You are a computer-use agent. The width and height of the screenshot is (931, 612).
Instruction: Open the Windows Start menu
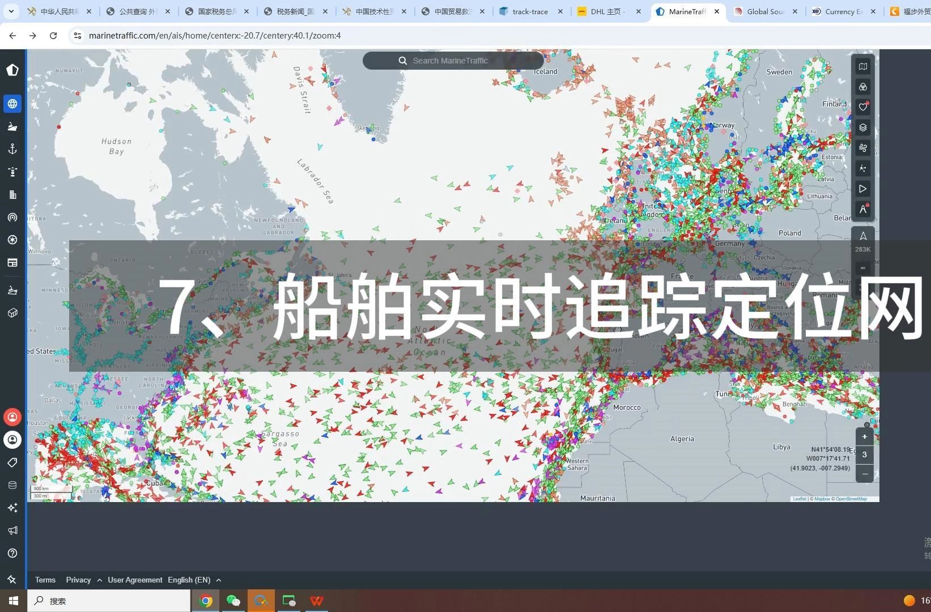tap(14, 601)
